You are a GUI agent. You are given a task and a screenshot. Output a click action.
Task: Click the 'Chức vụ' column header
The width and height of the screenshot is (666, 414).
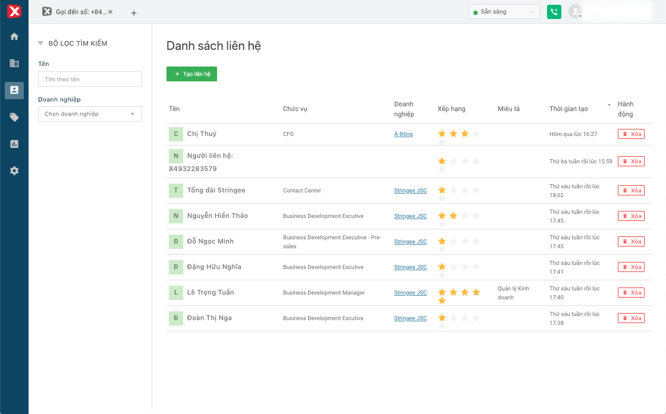tap(295, 109)
